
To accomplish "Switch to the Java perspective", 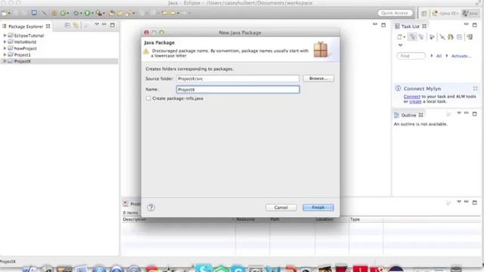I will click(x=470, y=14).
